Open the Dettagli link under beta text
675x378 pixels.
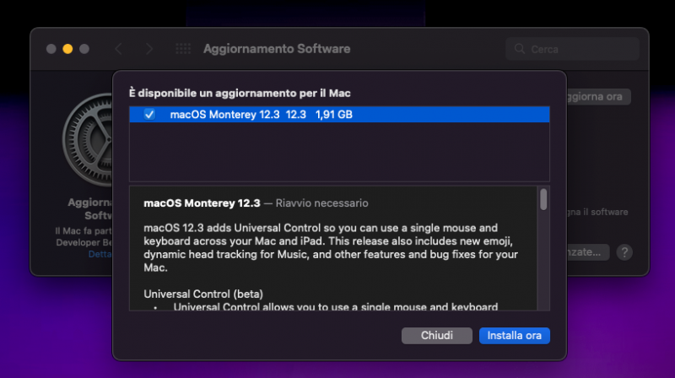(100, 254)
